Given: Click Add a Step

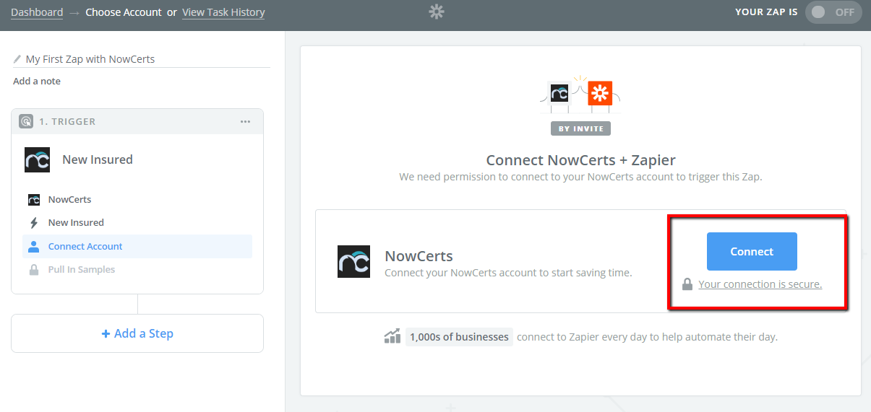Looking at the screenshot, I should pos(137,333).
